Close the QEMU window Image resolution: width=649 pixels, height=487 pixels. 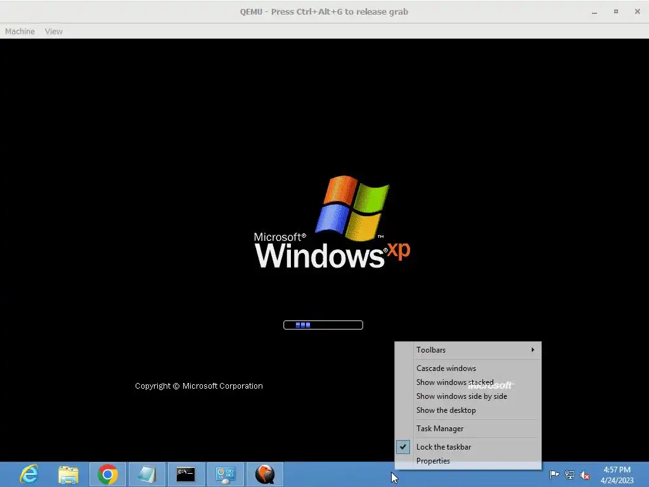(638, 11)
